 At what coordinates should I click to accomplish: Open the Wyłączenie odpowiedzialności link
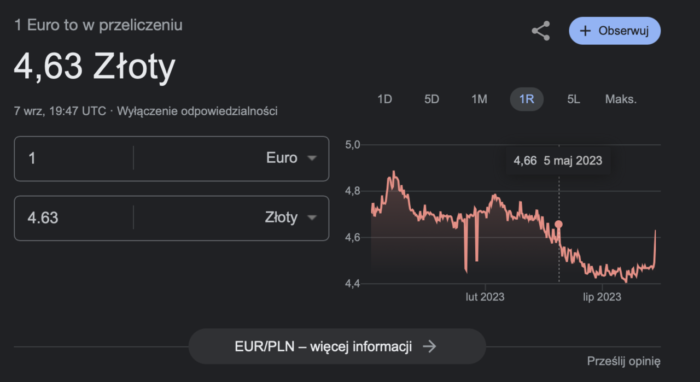click(x=197, y=111)
